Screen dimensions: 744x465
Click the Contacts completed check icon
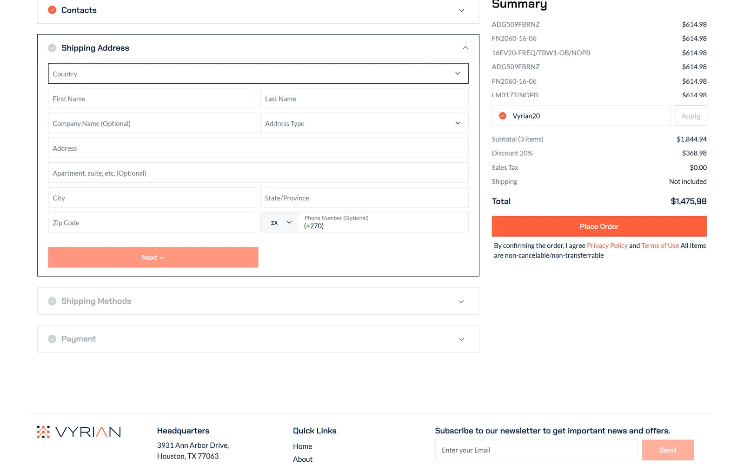click(x=52, y=10)
